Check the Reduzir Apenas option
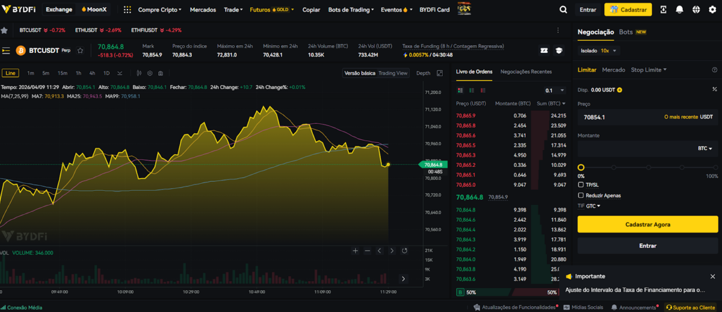 pyautogui.click(x=581, y=195)
